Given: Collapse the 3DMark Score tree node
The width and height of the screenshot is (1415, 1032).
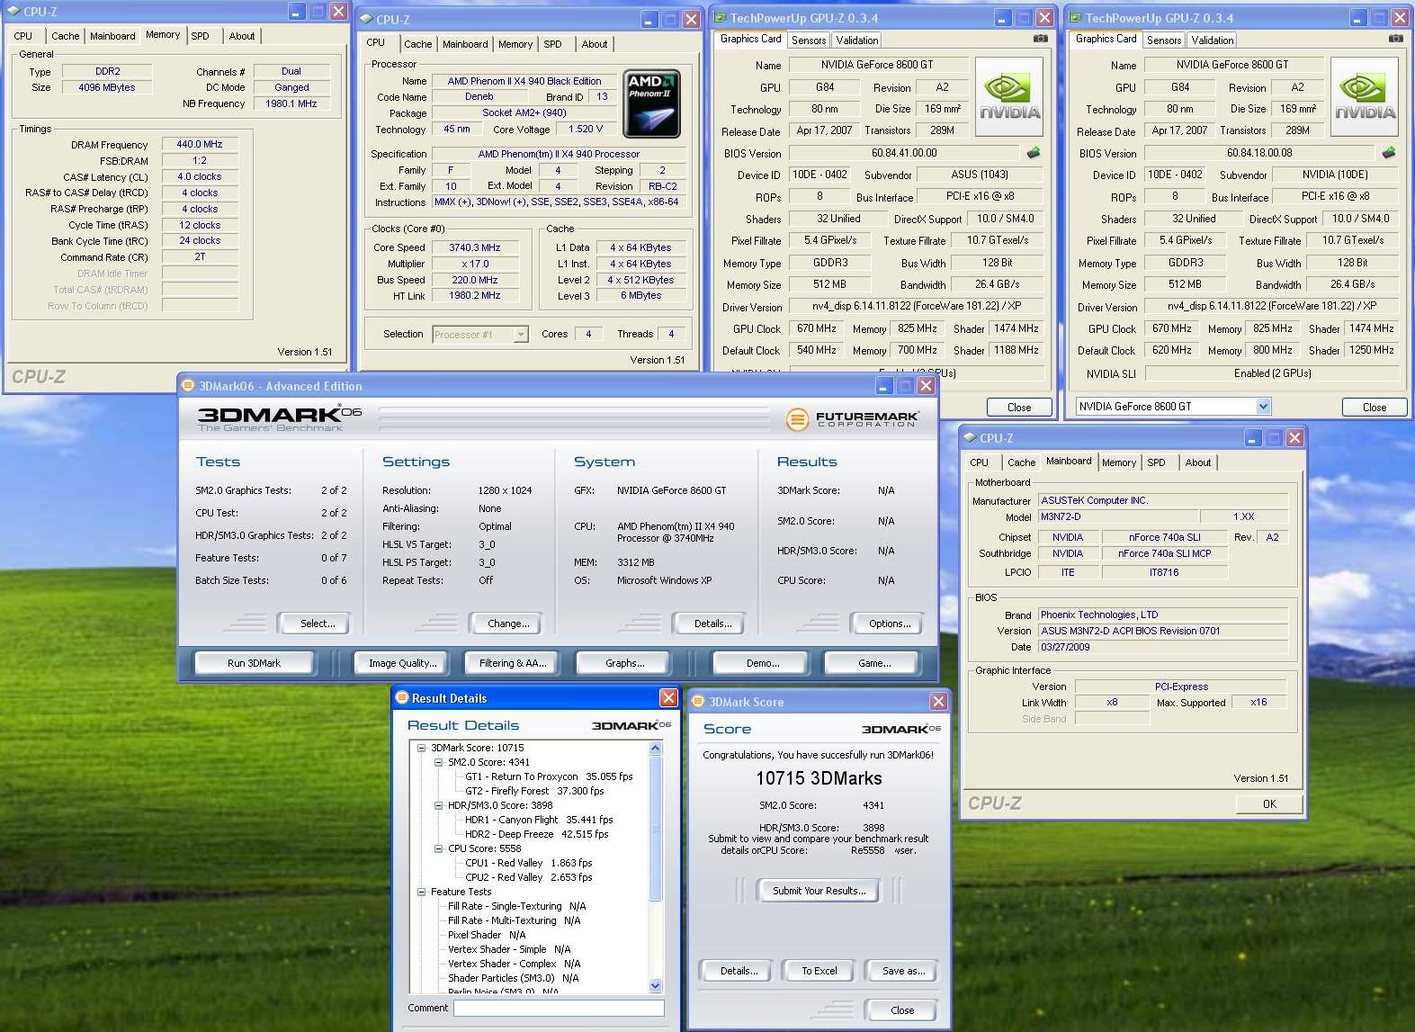Looking at the screenshot, I should (x=421, y=748).
